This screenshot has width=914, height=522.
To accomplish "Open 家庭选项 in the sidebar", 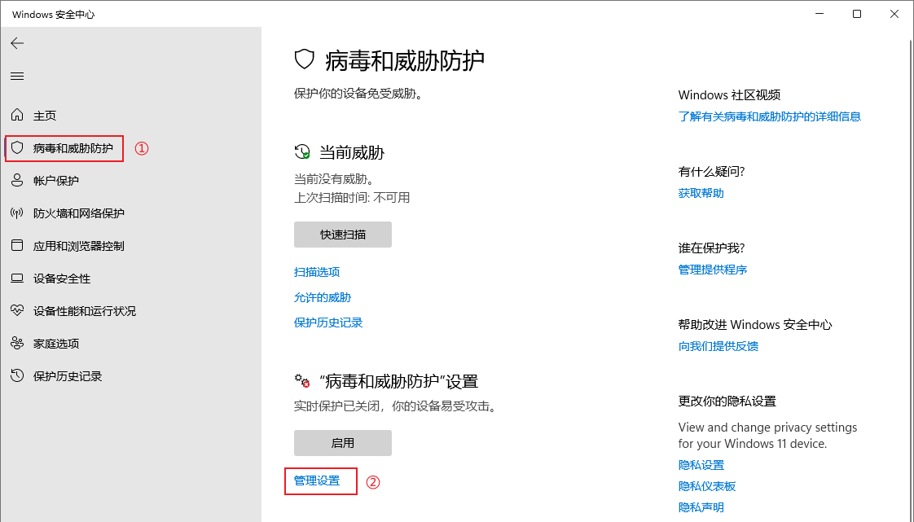I will 55,344.
